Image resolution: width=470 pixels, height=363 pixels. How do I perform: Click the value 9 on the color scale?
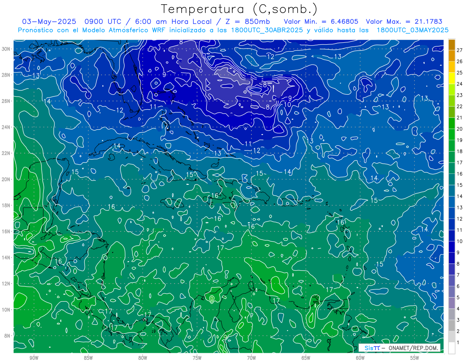click(459, 253)
